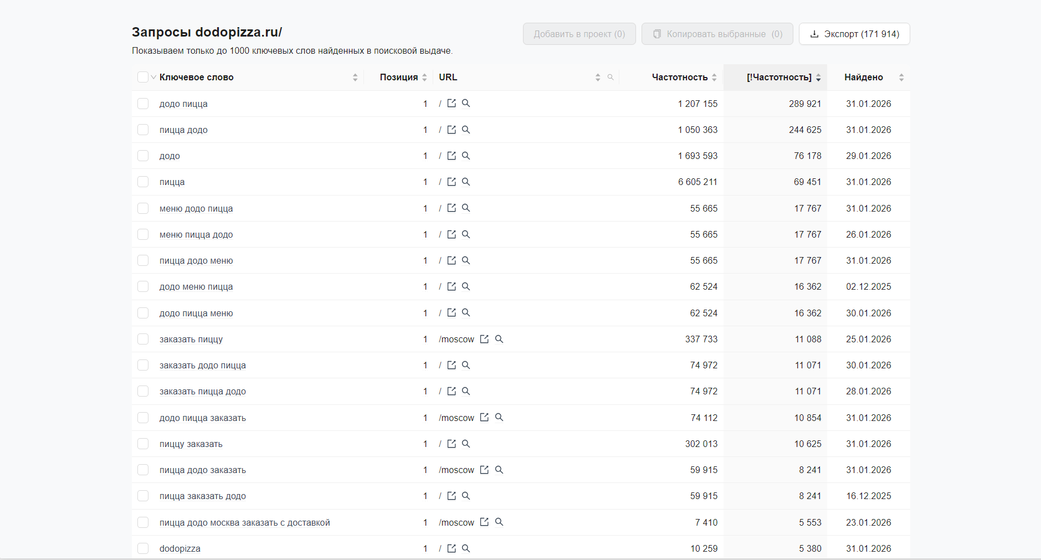Click search icon in 'додо пицца заказать' row
The height and width of the screenshot is (560, 1041).
(x=499, y=418)
